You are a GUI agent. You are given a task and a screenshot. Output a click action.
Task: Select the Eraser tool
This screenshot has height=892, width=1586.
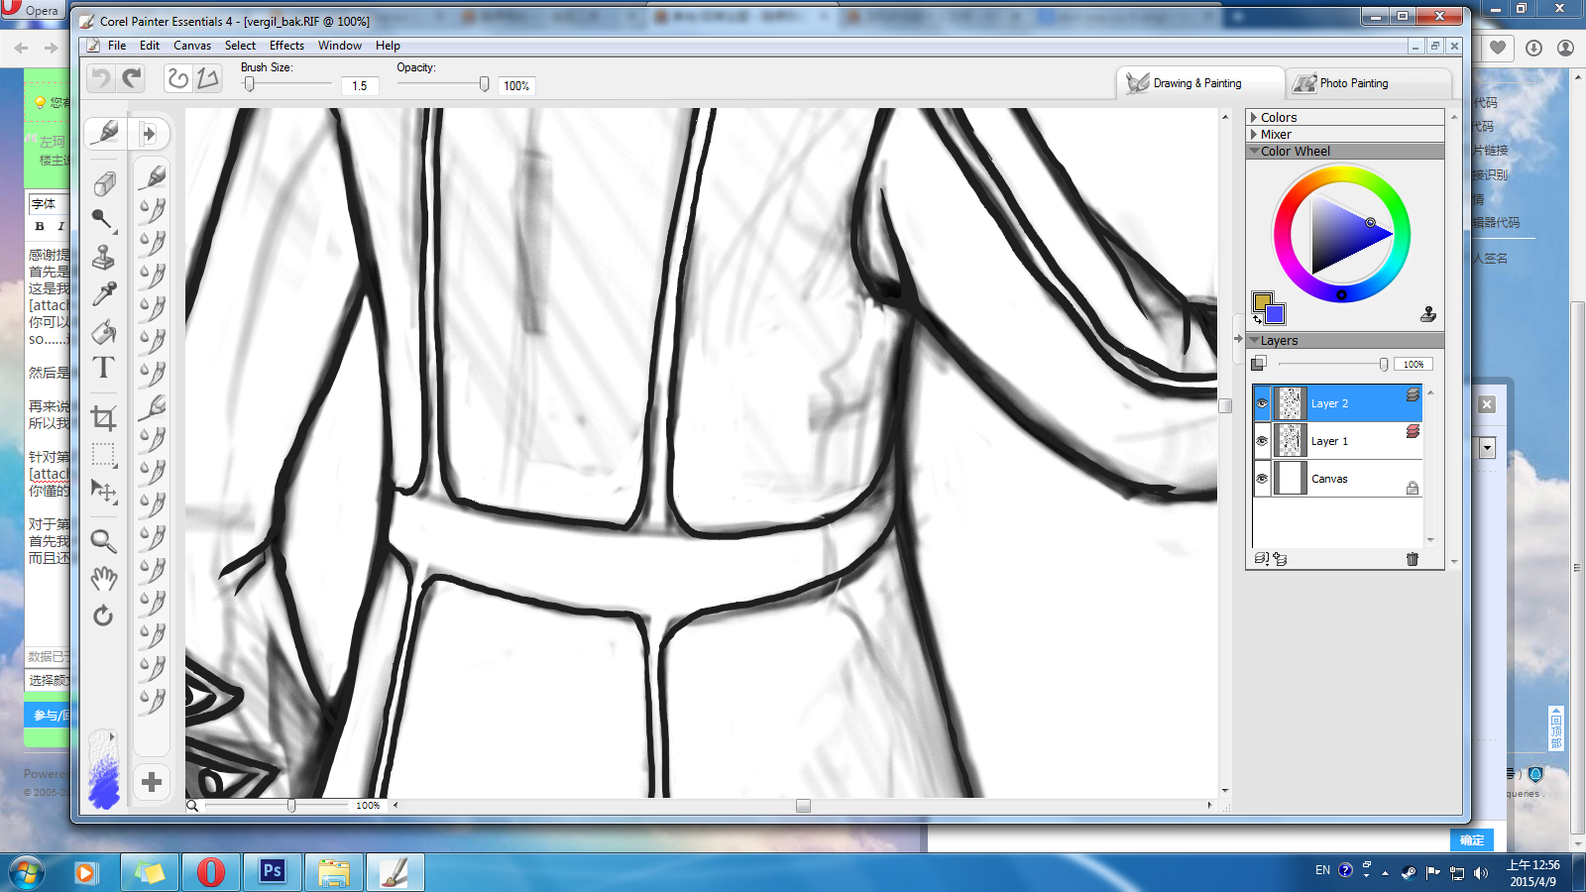(104, 184)
